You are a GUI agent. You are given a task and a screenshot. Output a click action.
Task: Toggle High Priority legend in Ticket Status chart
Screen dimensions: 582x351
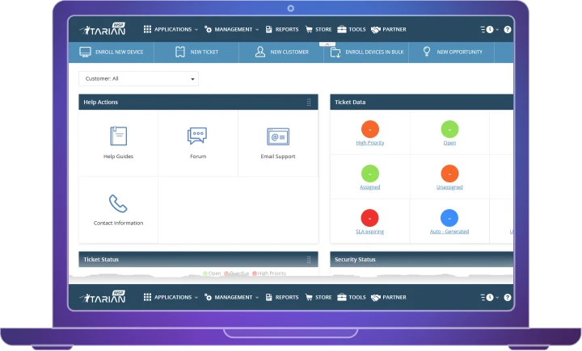coord(269,274)
